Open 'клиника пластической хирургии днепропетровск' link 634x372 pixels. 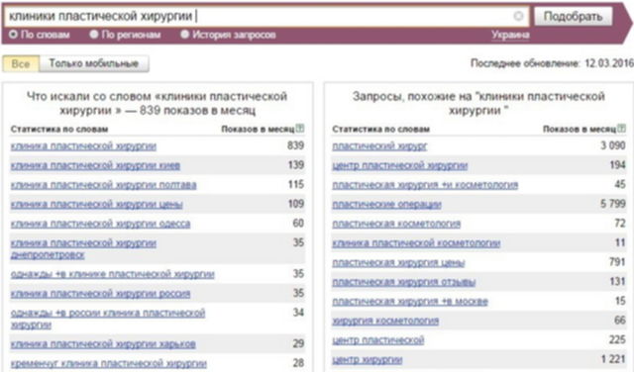(83, 248)
